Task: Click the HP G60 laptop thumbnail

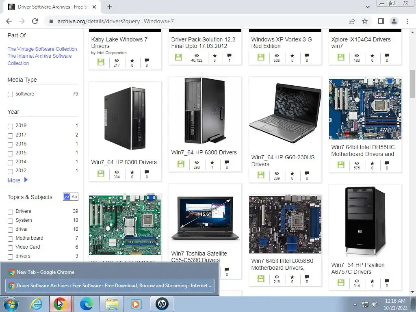Action: [285, 113]
